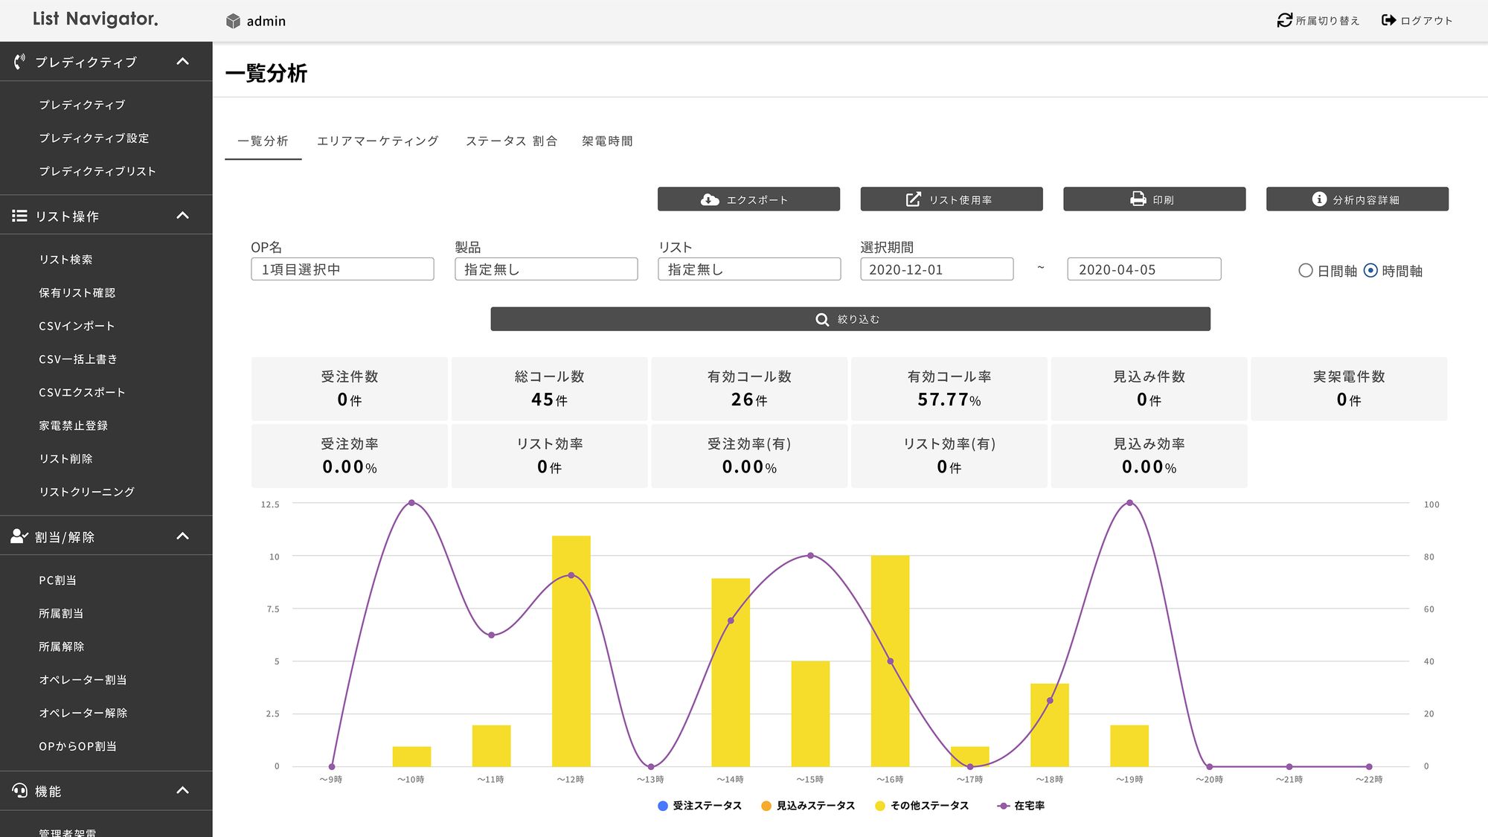Open オペレーター割当 in the sidebar
Image resolution: width=1488 pixels, height=837 pixels.
click(x=83, y=680)
